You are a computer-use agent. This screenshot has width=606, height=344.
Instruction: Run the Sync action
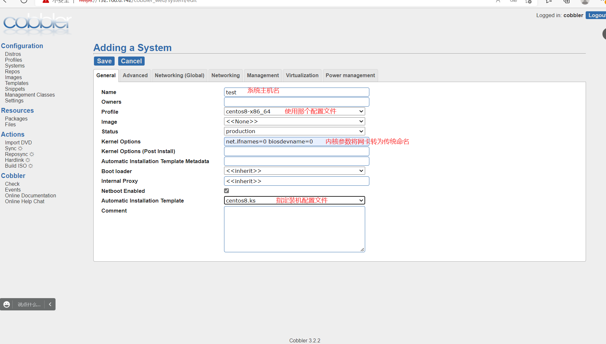pos(14,149)
